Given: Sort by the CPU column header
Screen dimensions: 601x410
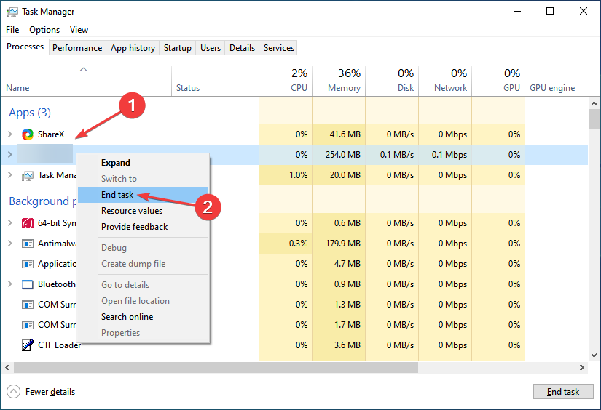Looking at the screenshot, I should 286,81.
